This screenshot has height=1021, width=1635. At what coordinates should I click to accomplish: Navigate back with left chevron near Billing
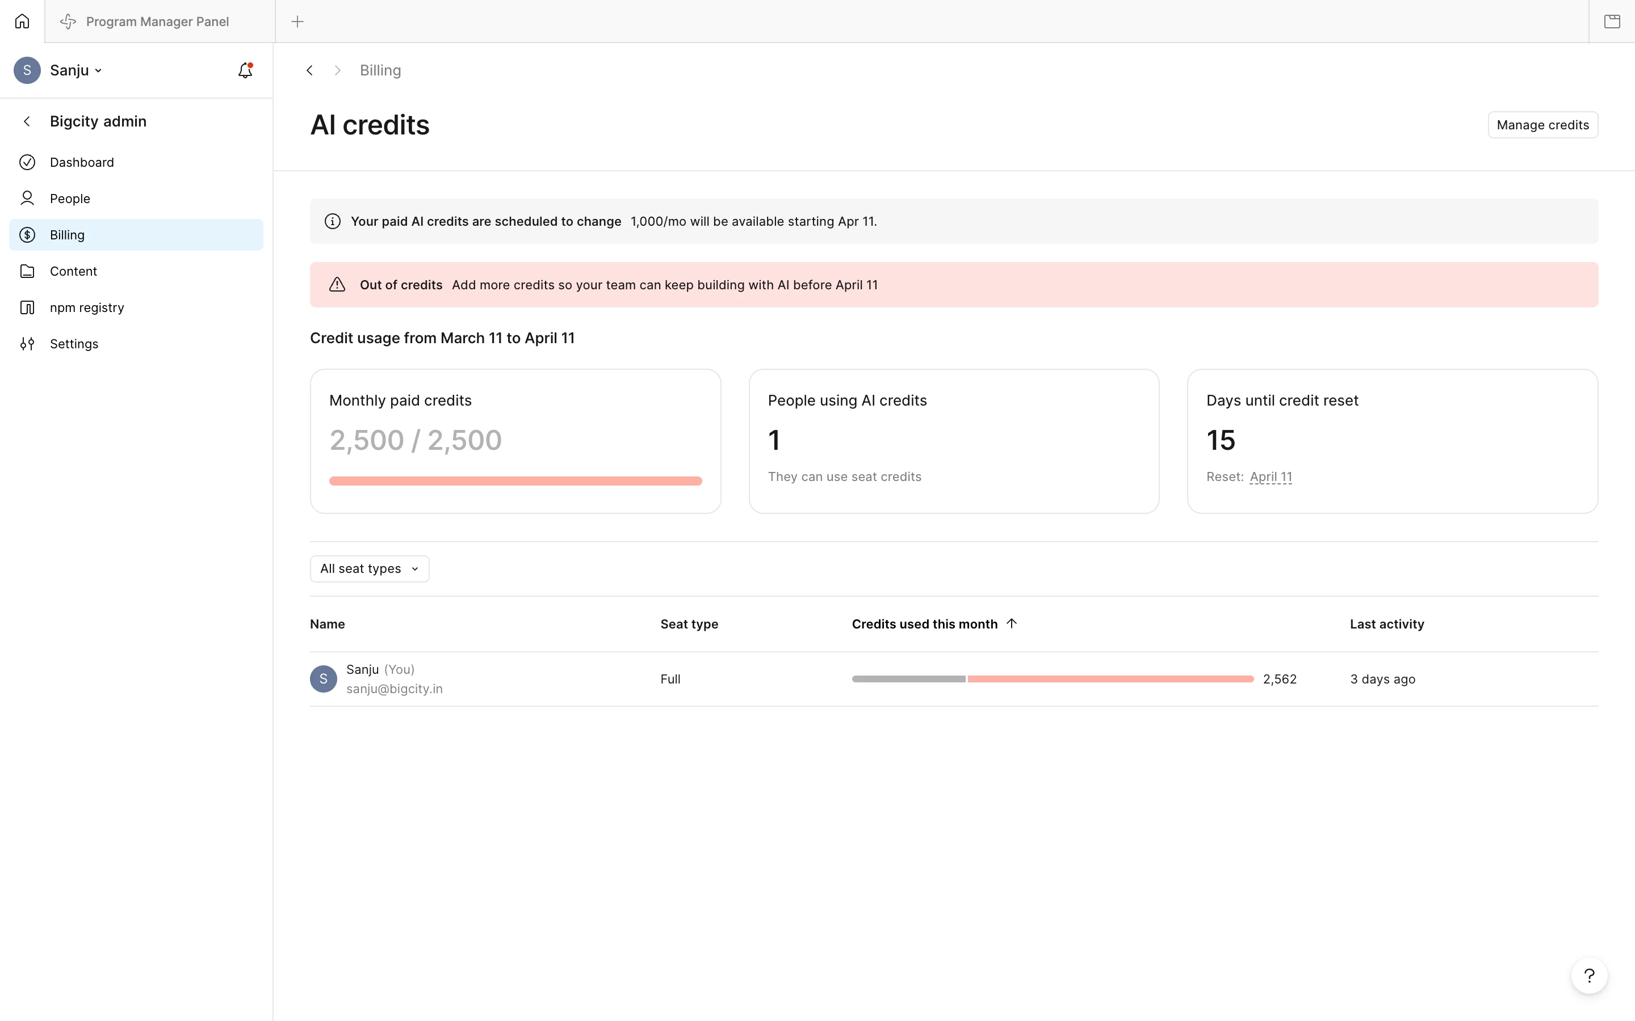pos(309,70)
